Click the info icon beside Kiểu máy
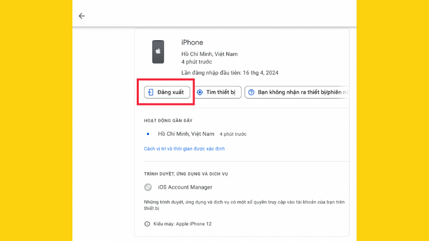 pyautogui.click(x=147, y=224)
